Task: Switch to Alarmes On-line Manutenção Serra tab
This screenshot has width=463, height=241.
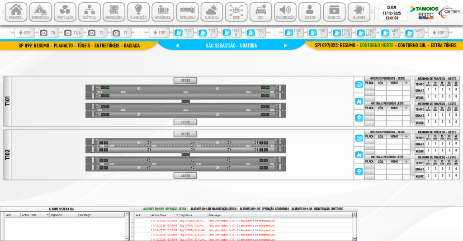Action: (x=214, y=209)
